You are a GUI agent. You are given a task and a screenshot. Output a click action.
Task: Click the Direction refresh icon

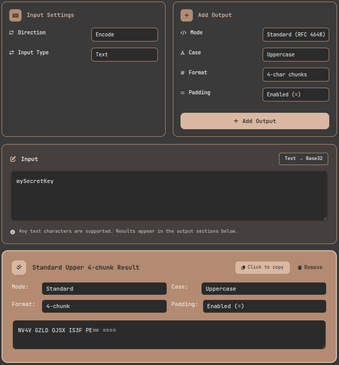(x=11, y=33)
